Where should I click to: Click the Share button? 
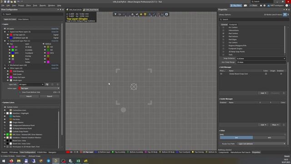253,5
